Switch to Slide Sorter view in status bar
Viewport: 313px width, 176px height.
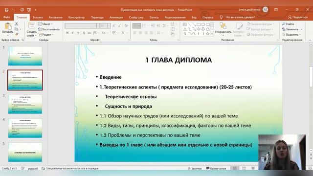(x=244, y=168)
